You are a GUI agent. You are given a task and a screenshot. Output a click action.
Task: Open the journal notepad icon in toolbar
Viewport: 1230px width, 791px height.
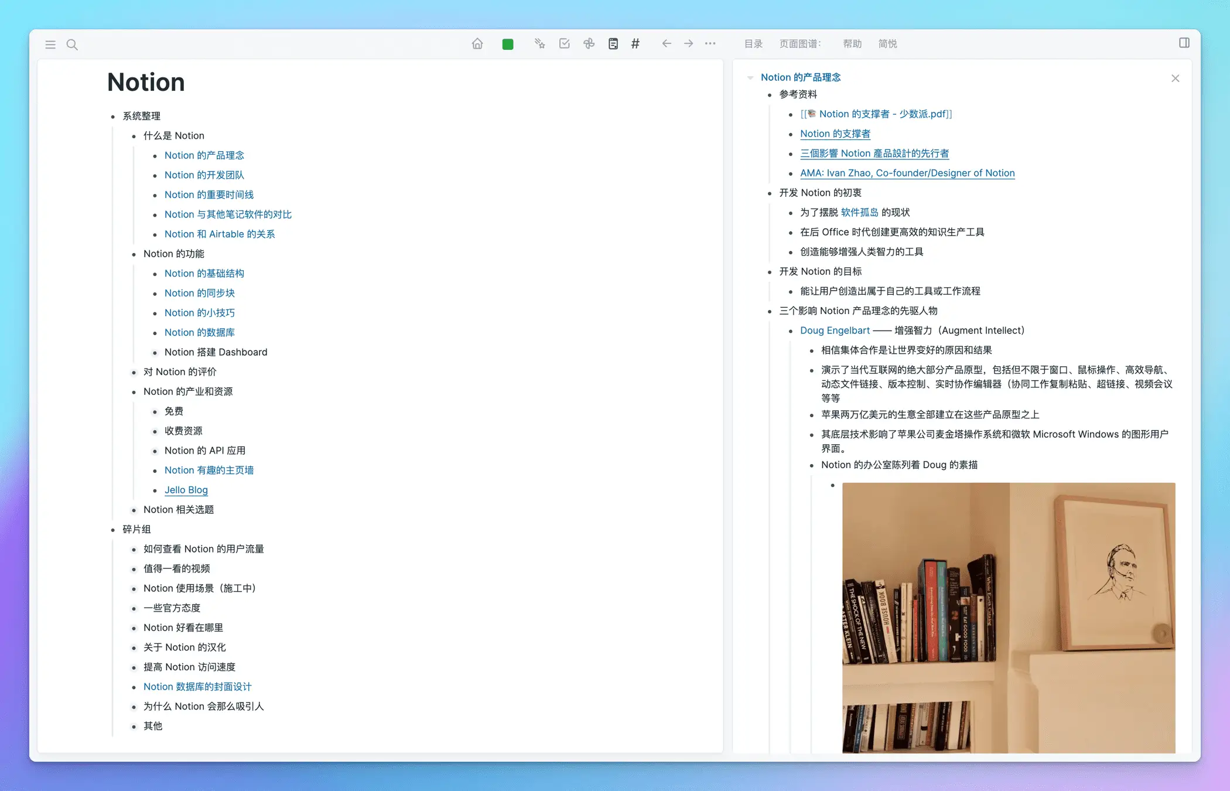click(x=613, y=43)
